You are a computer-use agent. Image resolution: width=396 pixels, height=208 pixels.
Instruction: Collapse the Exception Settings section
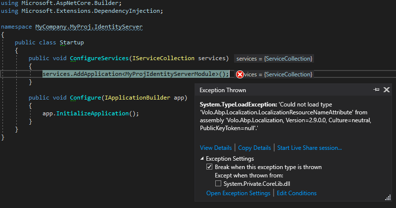point(202,159)
